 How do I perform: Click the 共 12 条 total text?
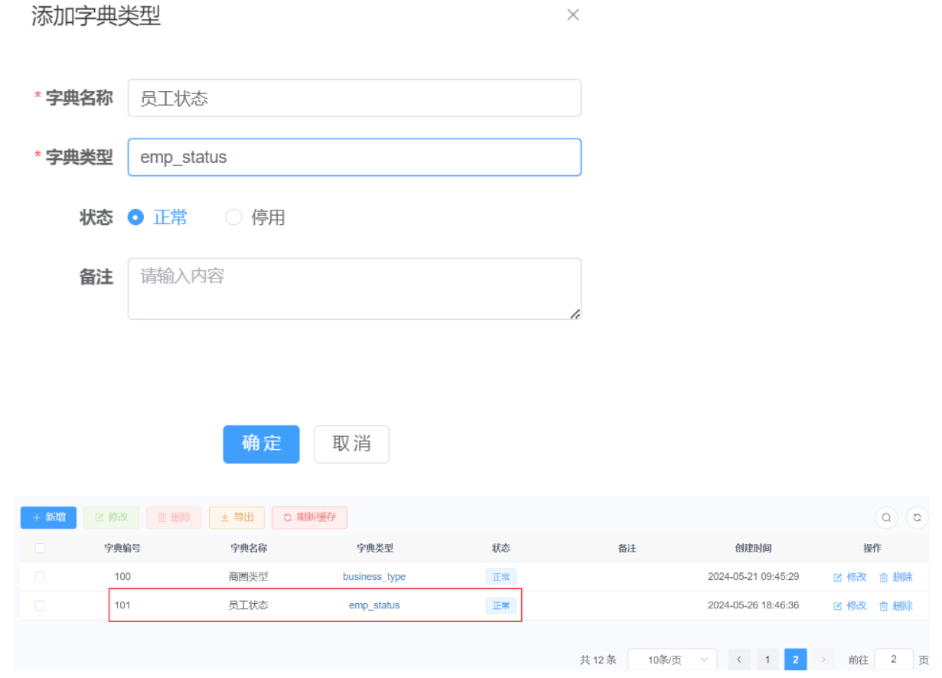point(598,660)
